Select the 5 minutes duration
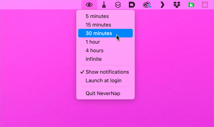Image resolution: width=214 pixels, height=127 pixels. tap(105, 16)
